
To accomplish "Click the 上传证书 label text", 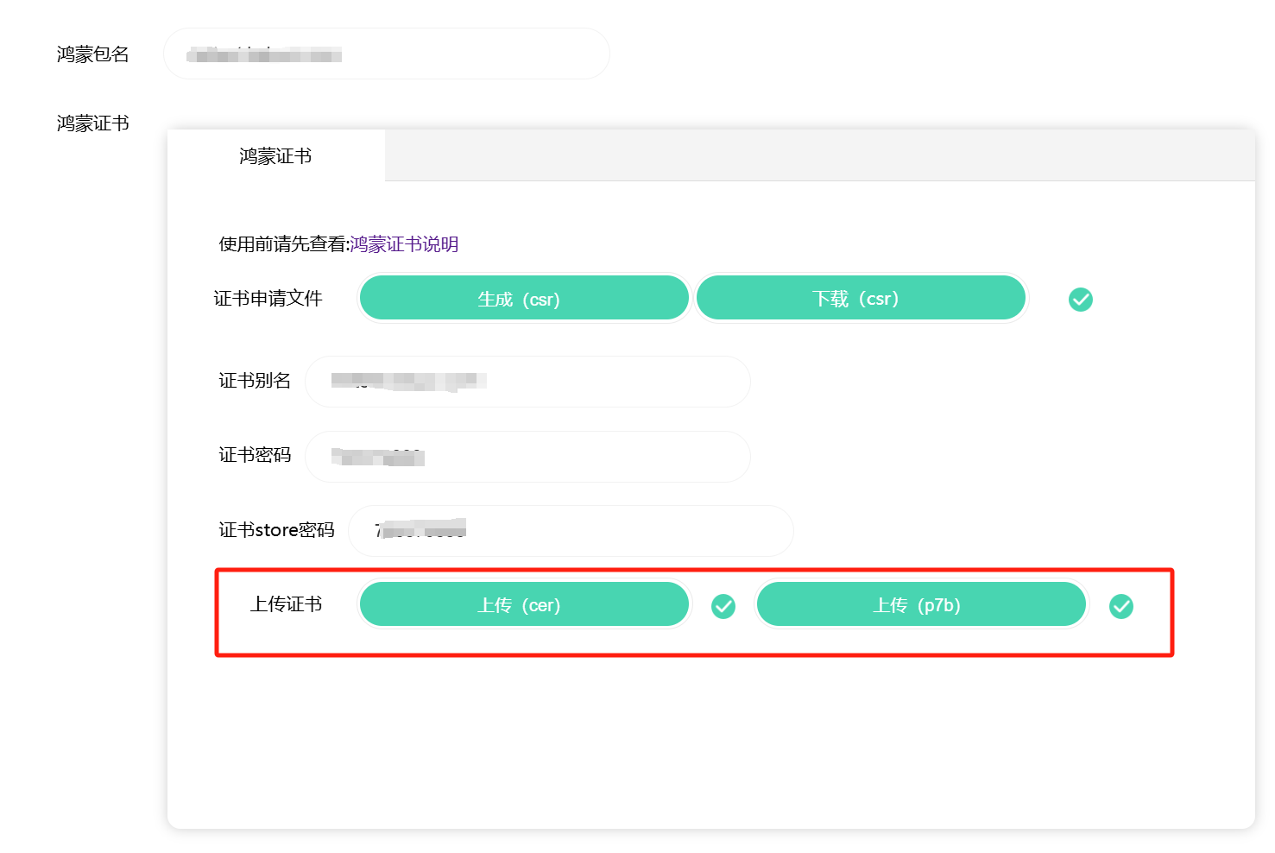I will click(286, 604).
